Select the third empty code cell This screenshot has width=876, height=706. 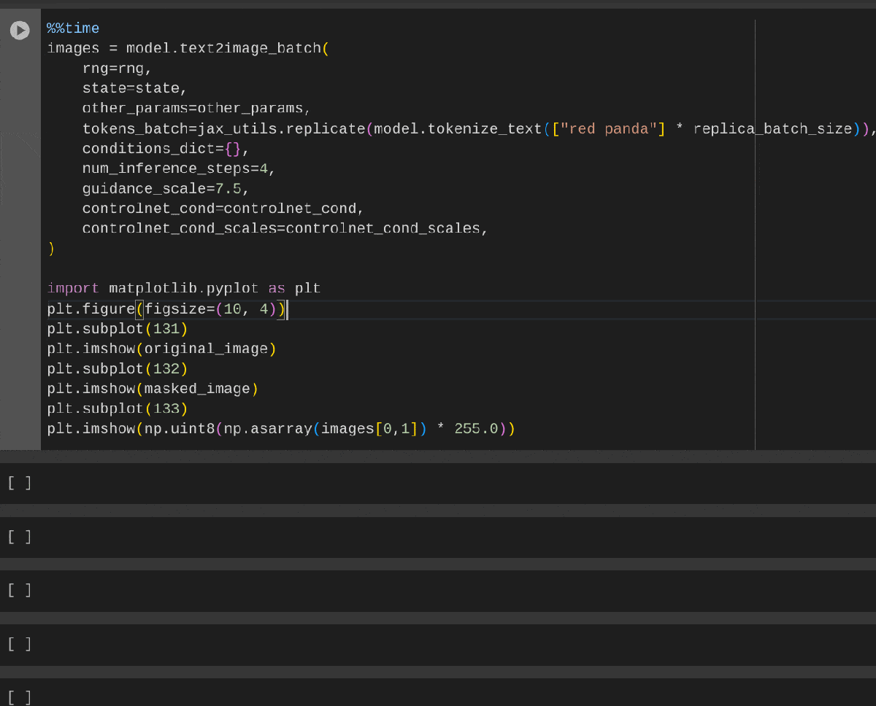click(438, 590)
